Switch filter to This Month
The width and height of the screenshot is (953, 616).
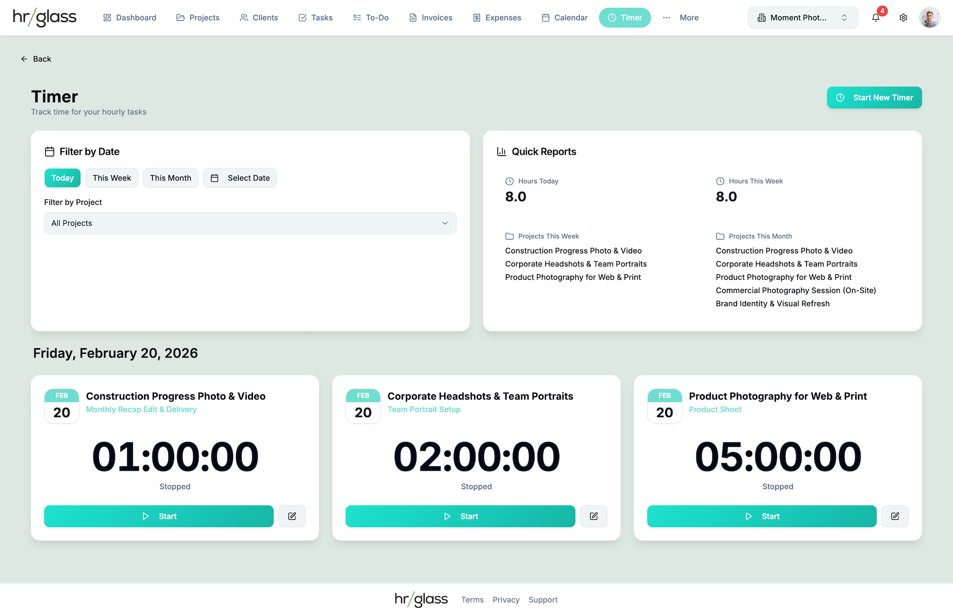pyautogui.click(x=171, y=178)
